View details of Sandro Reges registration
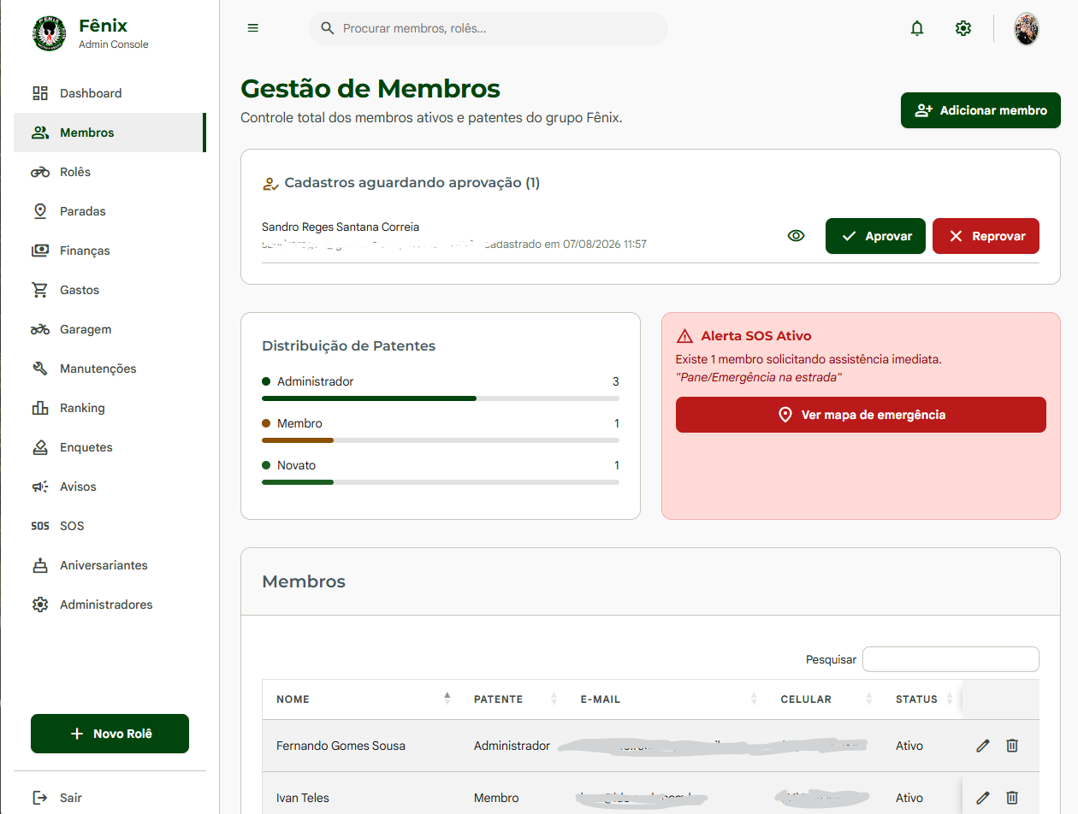The height and width of the screenshot is (814, 1078). pos(797,236)
